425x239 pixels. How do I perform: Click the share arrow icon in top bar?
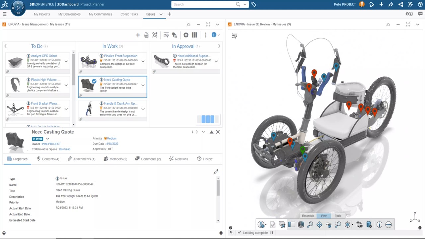(x=391, y=4)
